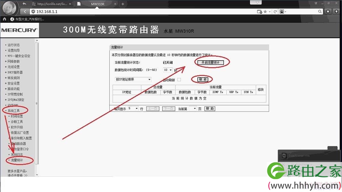Expand 转发规则 in sidebar
Viewport: 342px width, 192px height.
[x=14, y=78]
